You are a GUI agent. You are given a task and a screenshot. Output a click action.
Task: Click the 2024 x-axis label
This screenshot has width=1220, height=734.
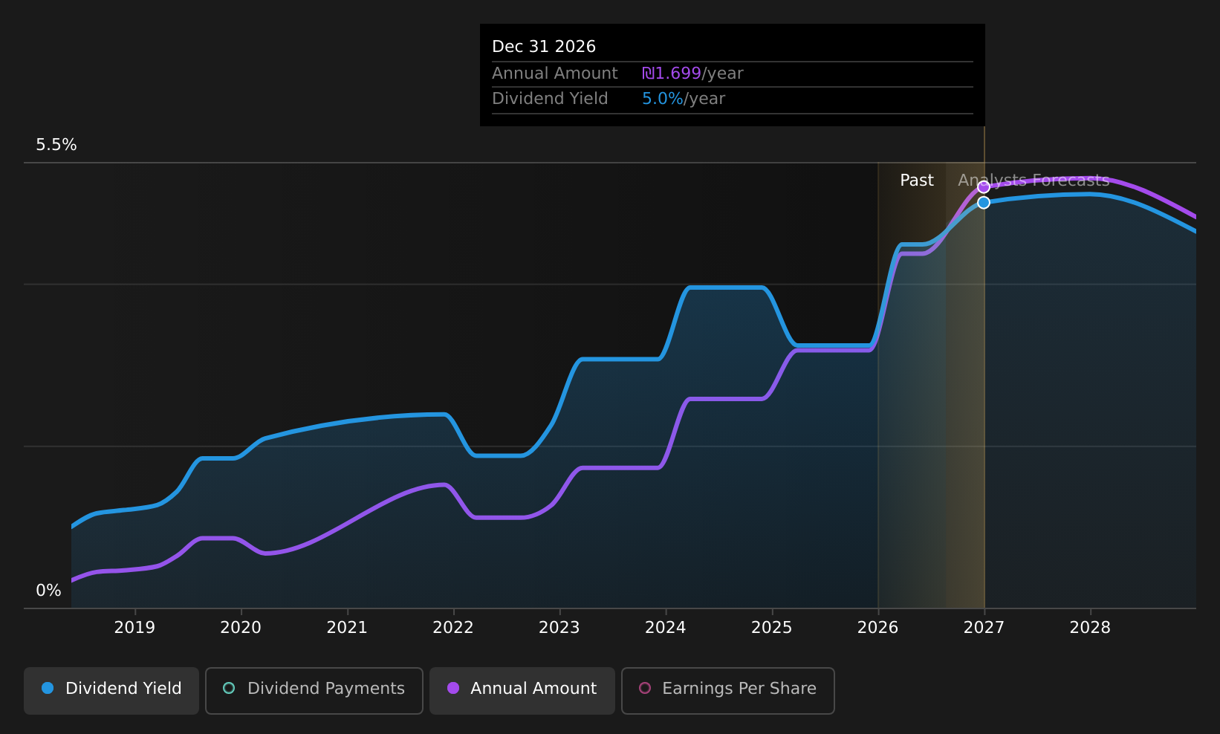coord(666,628)
